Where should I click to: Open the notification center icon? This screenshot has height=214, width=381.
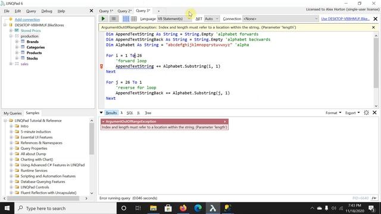pyautogui.click(x=371, y=208)
